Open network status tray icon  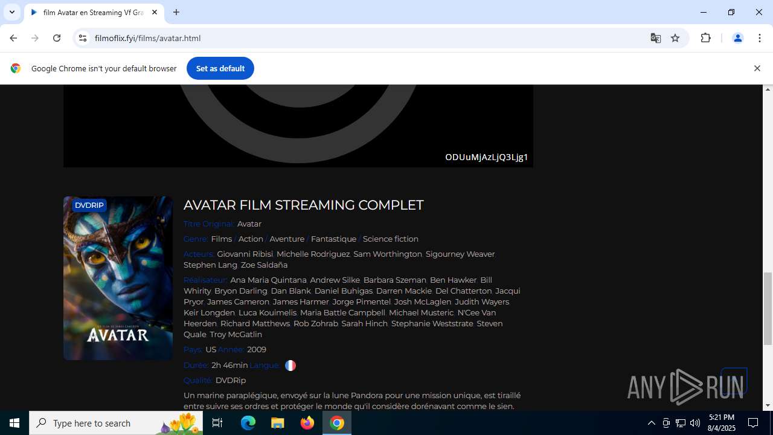(681, 423)
